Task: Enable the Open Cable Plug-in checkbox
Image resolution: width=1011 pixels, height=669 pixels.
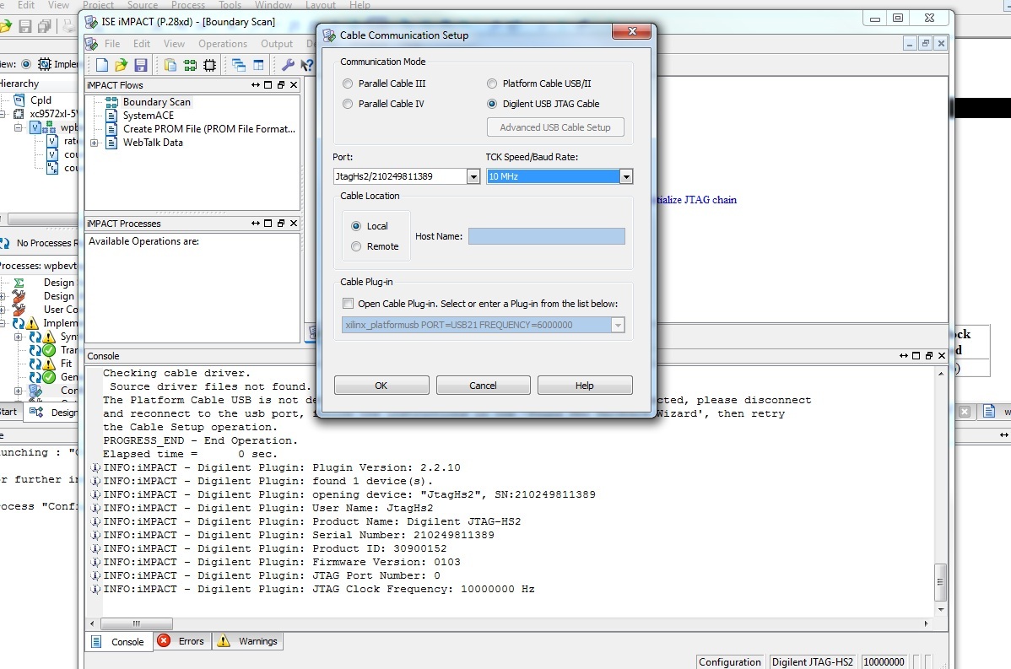Action: (349, 304)
